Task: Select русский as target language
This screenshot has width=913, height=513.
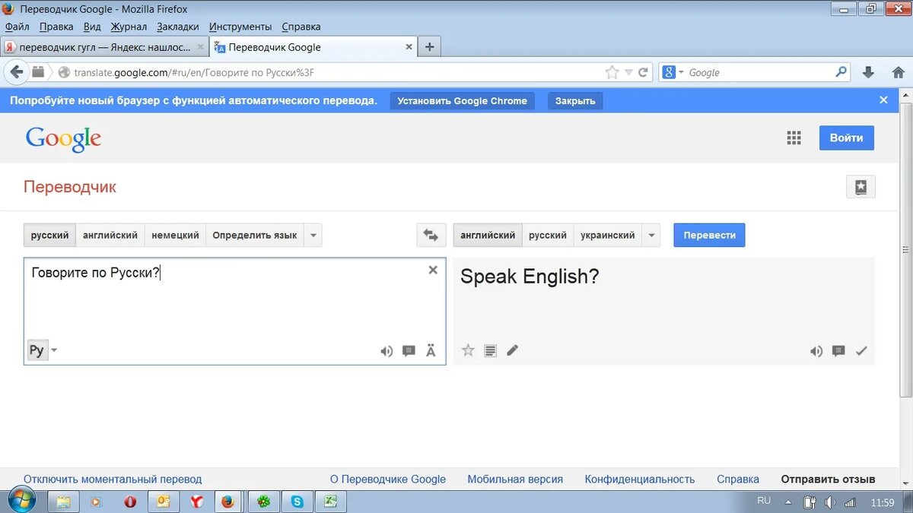Action: (548, 236)
